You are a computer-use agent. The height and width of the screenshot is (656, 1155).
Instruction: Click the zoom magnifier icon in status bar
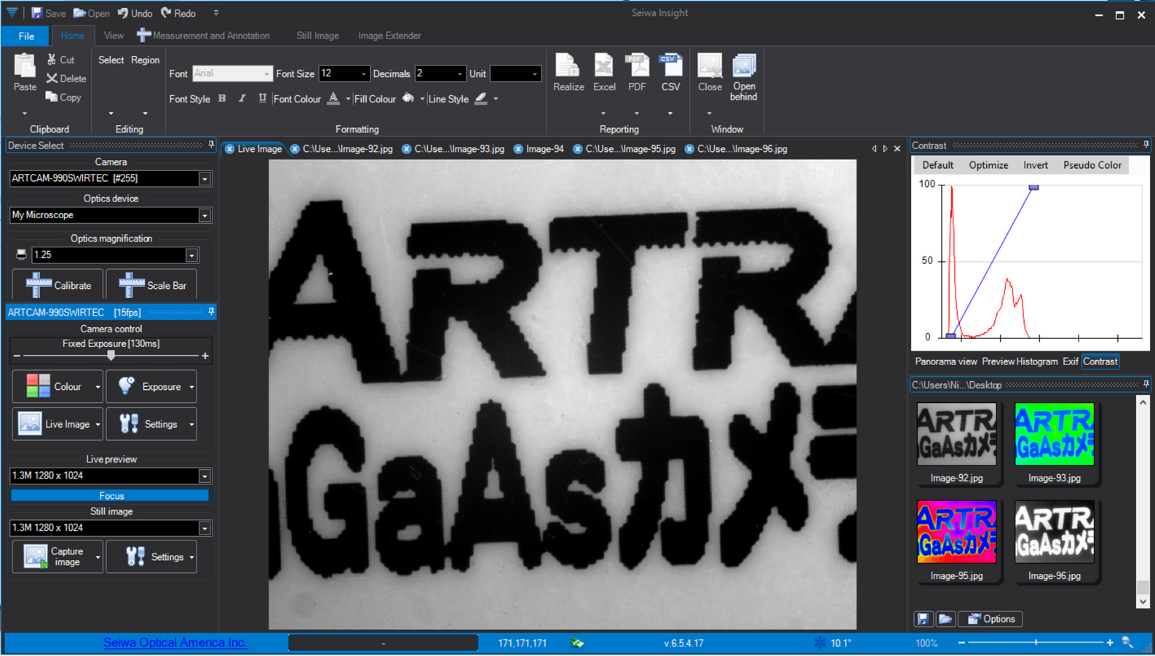click(1127, 642)
